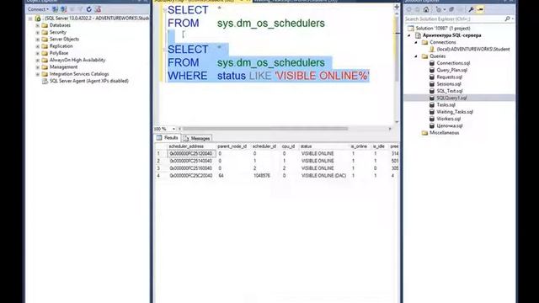Open Sessions.sql file
The width and height of the screenshot is (539, 303).
tap(449, 84)
